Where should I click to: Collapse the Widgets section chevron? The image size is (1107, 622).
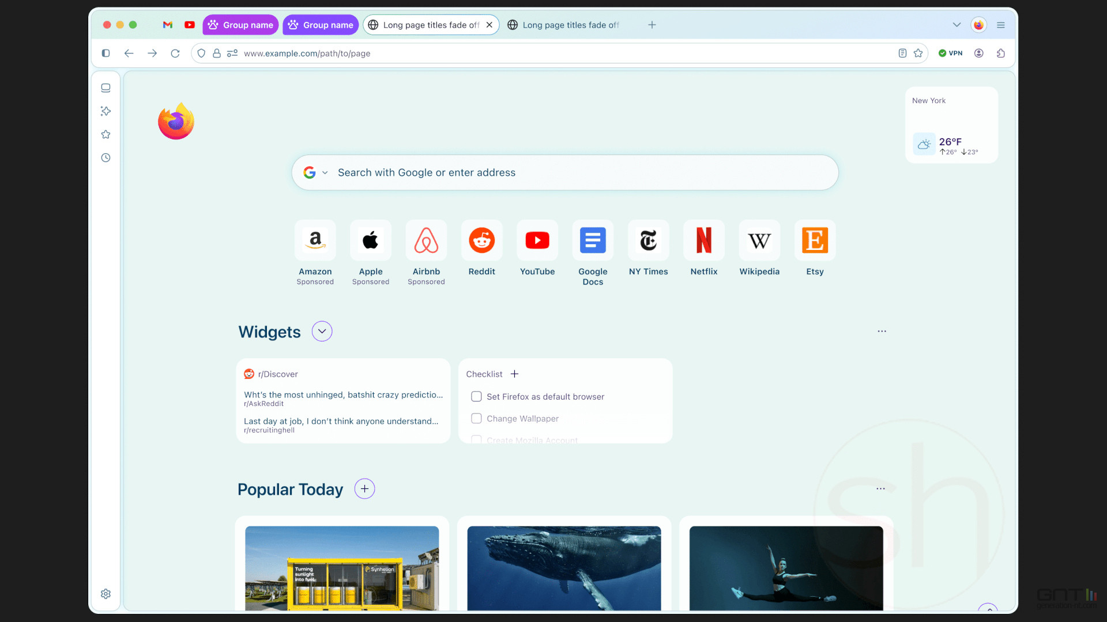pos(321,331)
